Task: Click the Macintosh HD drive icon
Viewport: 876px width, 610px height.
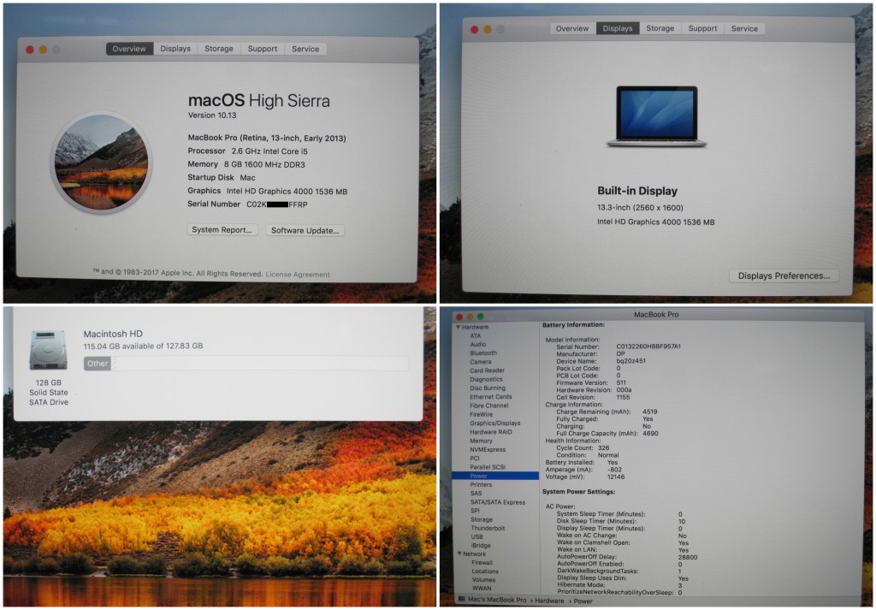Action: pos(48,350)
